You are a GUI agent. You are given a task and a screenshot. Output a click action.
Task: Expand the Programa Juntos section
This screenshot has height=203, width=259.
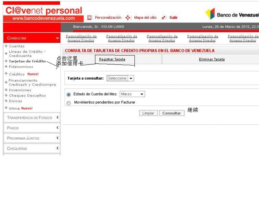coord(32,138)
